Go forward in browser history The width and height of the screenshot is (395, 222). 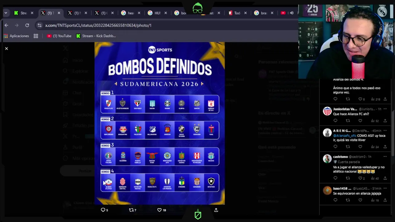point(17,25)
